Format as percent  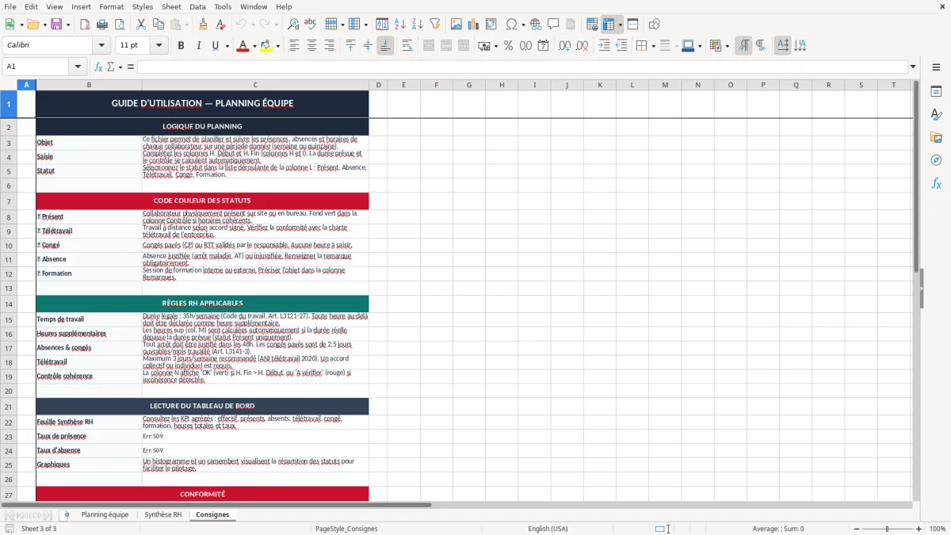point(508,46)
